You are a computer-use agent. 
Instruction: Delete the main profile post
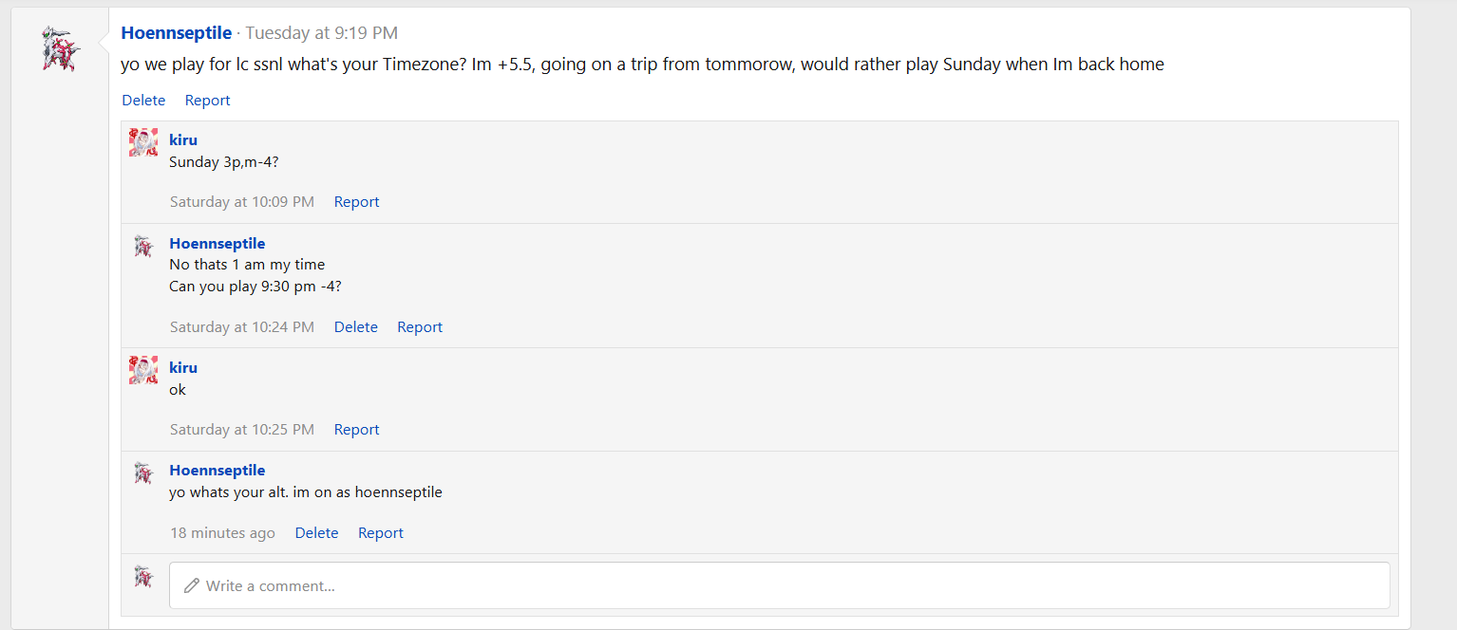point(143,101)
